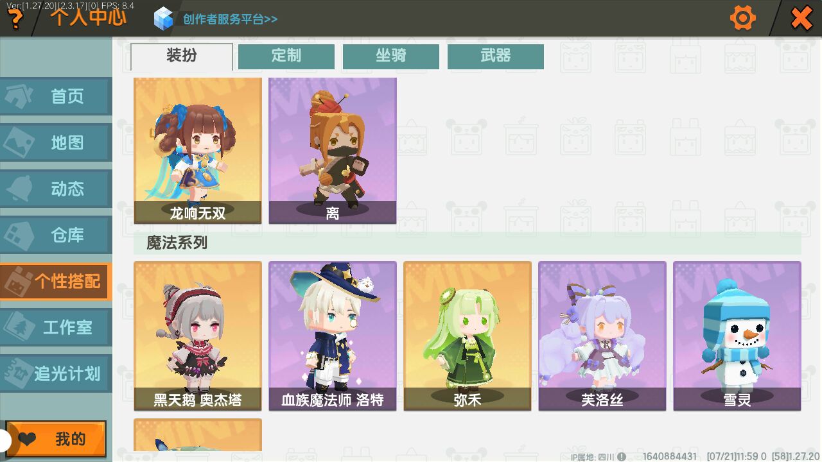Click the heart icon on 我的 button
This screenshot has width=822, height=462.
coord(27,440)
